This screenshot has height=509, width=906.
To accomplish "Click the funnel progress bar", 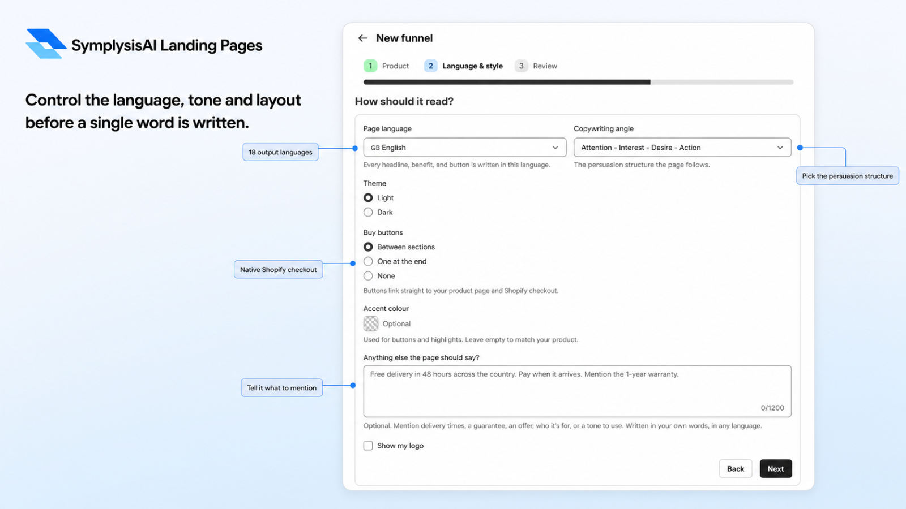I will 578,83.
